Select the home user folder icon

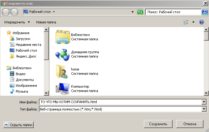[x=62, y=72]
